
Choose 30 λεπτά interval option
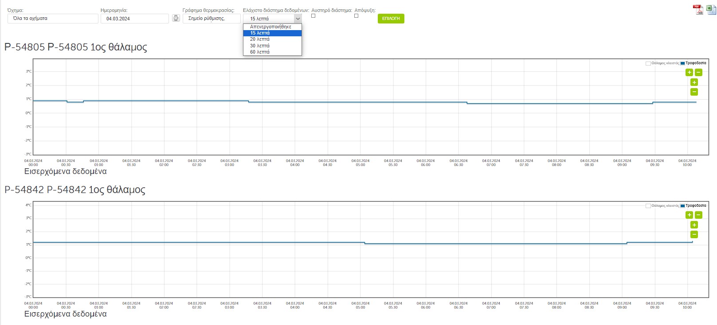click(272, 46)
